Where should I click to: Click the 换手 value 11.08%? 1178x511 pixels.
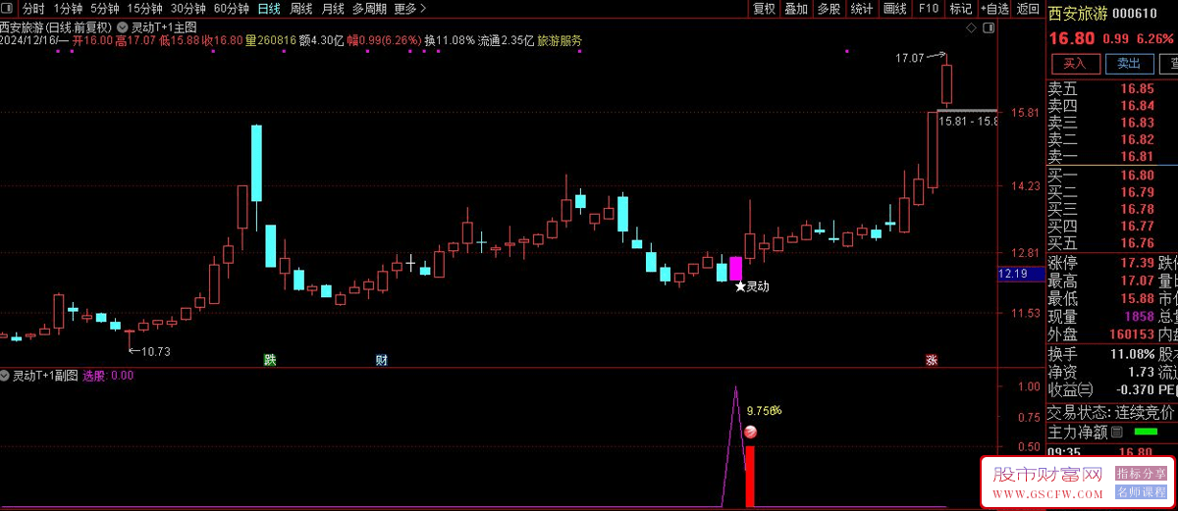tap(1133, 354)
